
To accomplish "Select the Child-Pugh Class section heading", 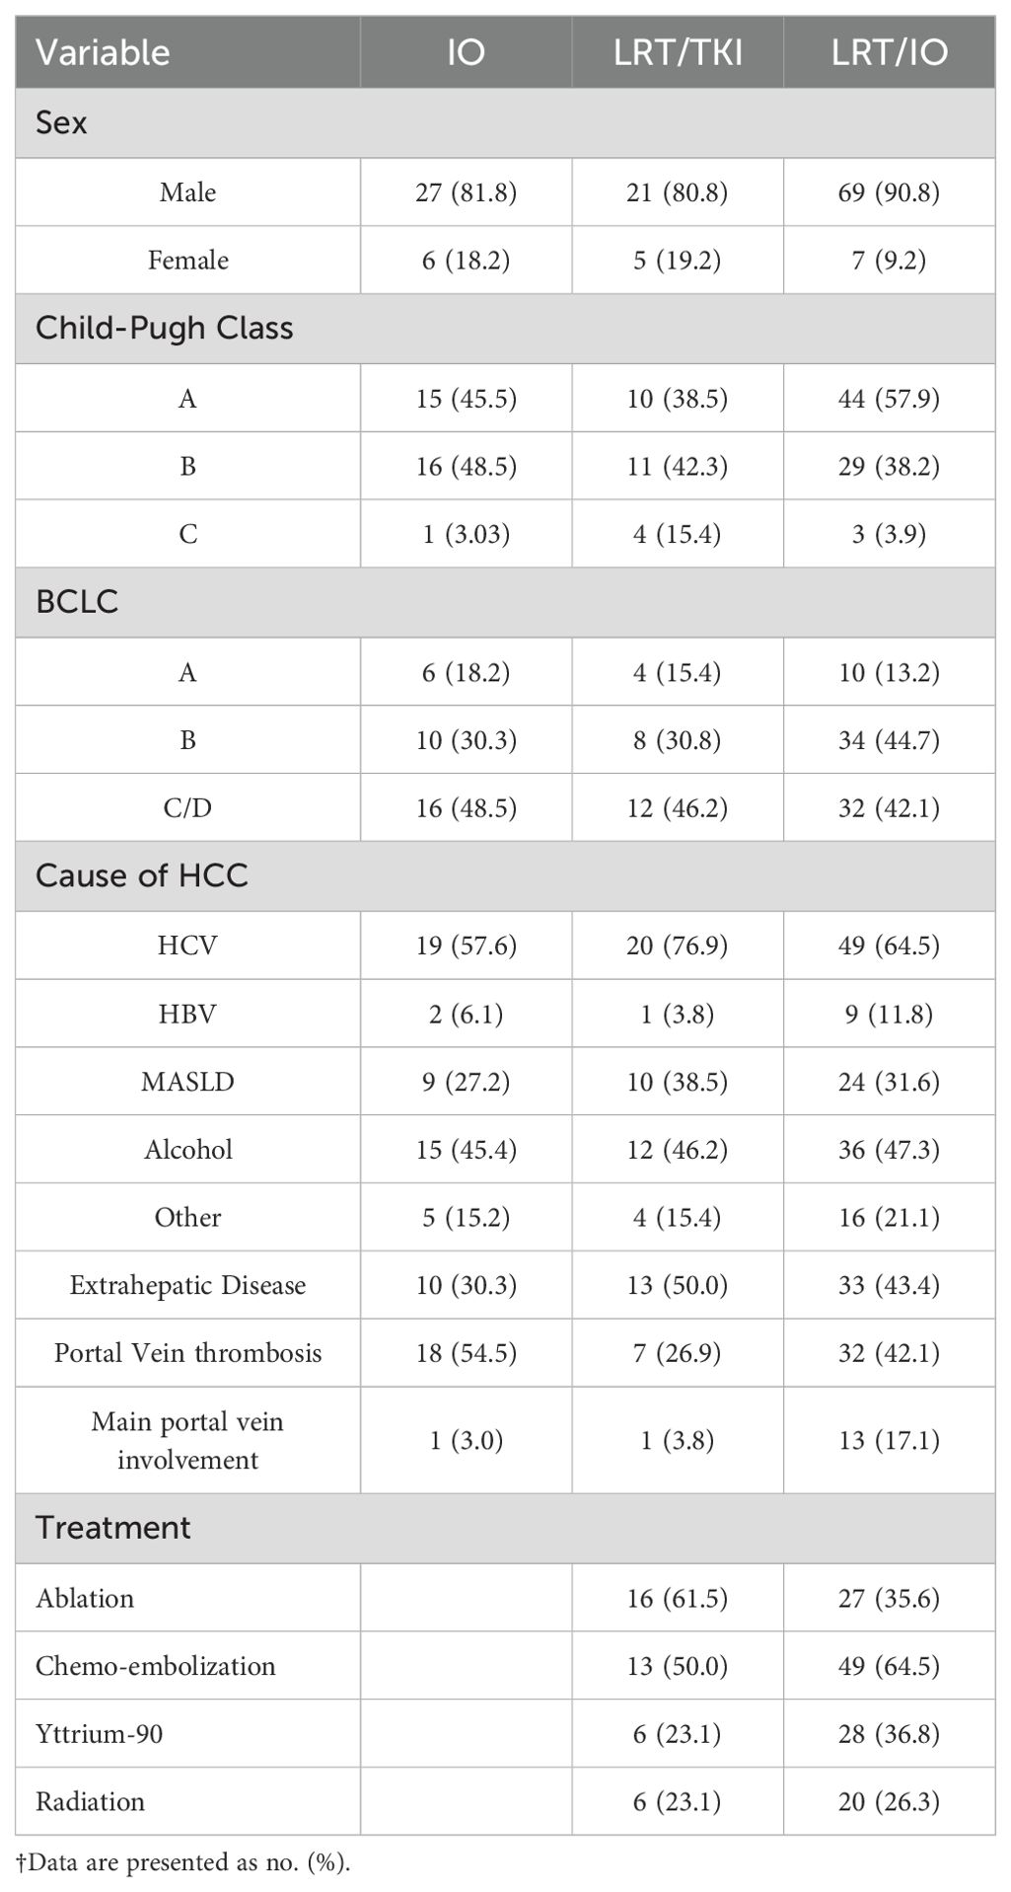I will [164, 328].
